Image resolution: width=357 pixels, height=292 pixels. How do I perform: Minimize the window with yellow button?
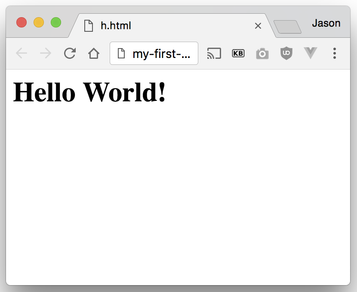pos(39,22)
